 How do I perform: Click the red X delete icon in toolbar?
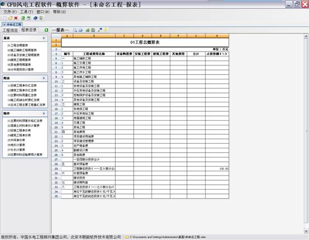tap(16, 18)
